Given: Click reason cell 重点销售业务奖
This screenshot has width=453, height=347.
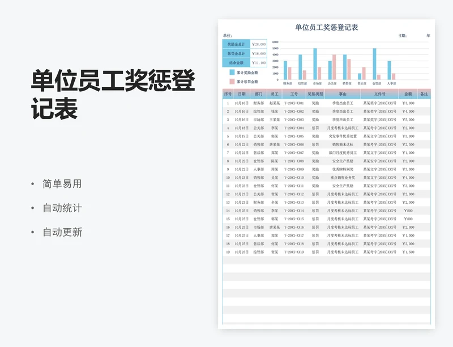Looking at the screenshot, I should (343, 178).
